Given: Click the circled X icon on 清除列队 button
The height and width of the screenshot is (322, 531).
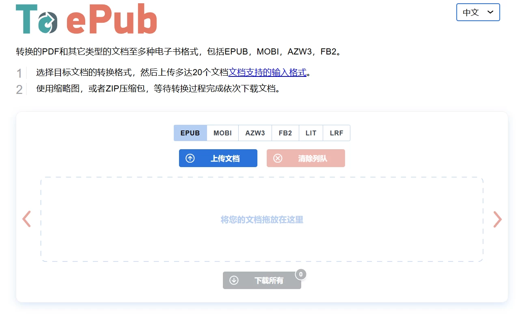Looking at the screenshot, I should (x=277, y=158).
